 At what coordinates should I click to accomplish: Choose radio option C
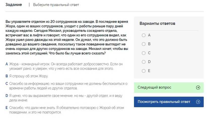coord(144,53)
